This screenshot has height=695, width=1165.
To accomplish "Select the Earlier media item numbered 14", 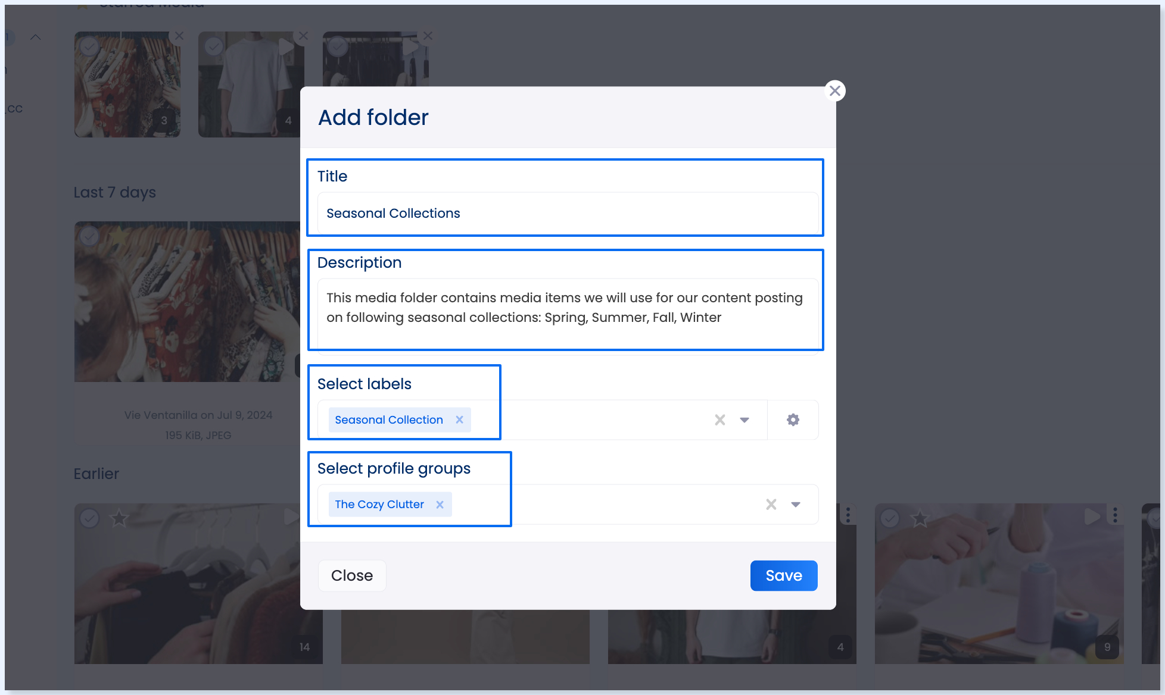I will click(89, 518).
